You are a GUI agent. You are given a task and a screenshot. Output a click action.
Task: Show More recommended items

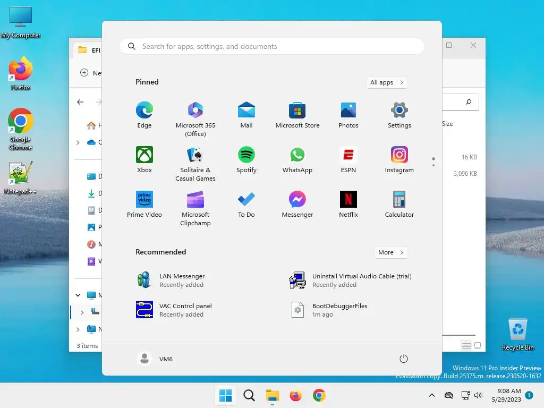[390, 252]
